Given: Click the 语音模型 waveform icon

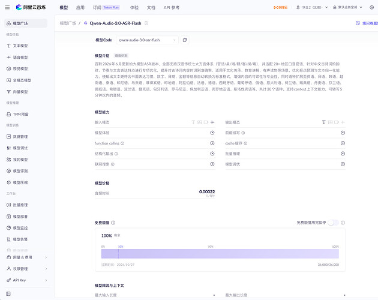Looking at the screenshot, I should coord(8,57).
